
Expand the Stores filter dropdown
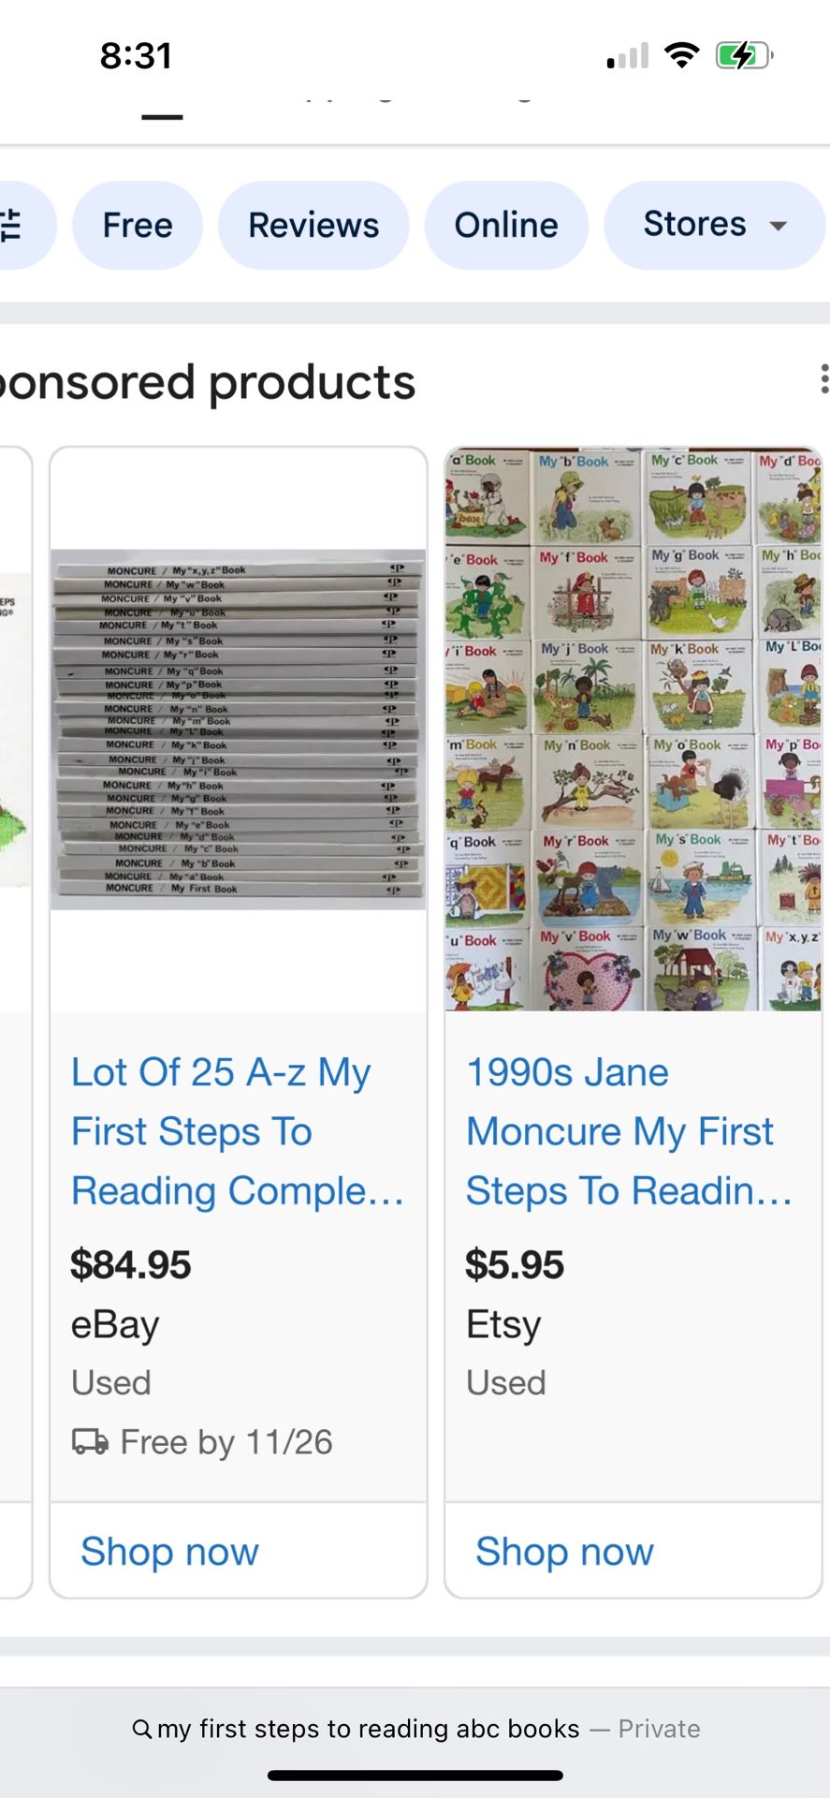(713, 225)
